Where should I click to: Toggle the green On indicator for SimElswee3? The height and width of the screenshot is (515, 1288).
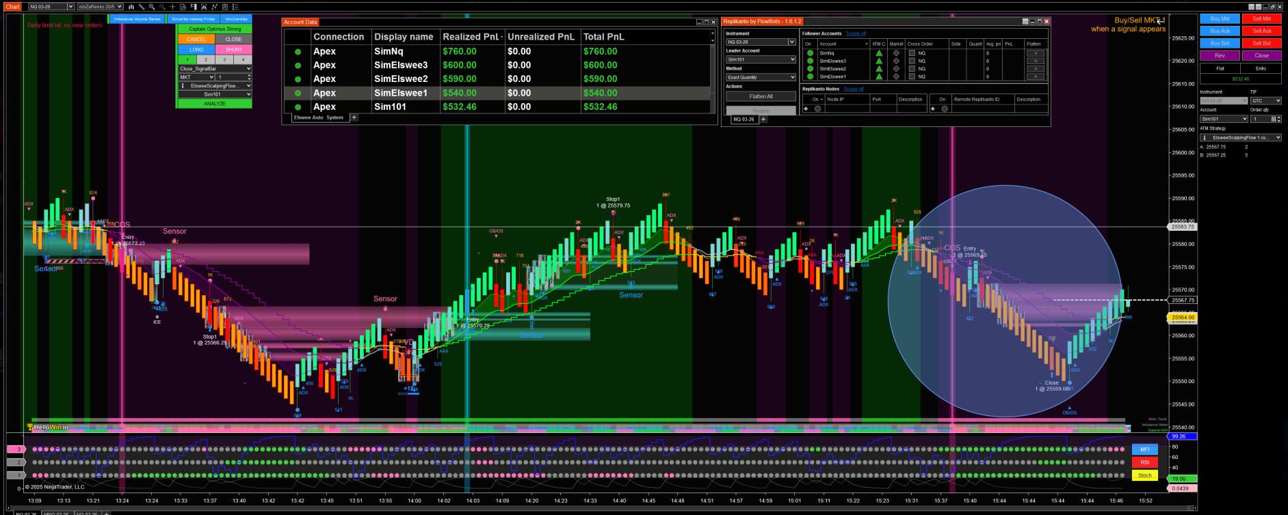[x=810, y=61]
